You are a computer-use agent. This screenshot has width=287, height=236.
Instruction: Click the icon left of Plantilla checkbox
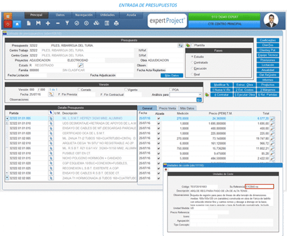(188, 45)
